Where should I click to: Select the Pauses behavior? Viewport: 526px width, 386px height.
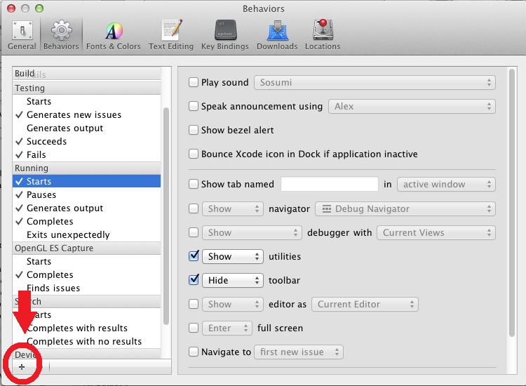click(86, 194)
